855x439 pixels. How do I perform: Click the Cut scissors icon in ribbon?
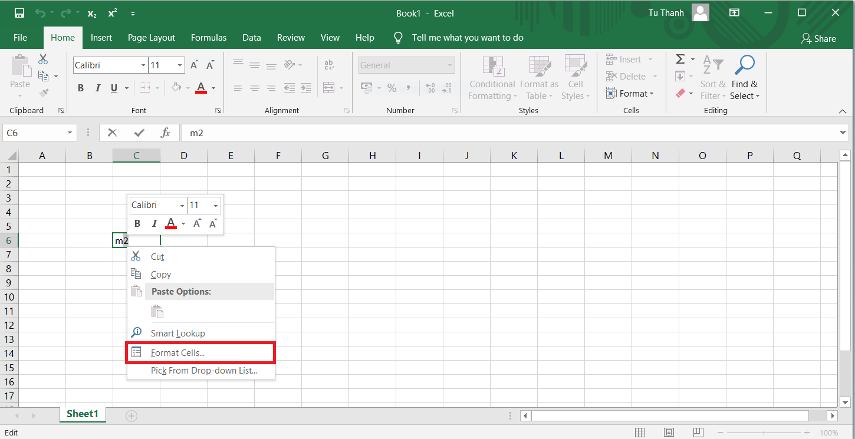[43, 60]
